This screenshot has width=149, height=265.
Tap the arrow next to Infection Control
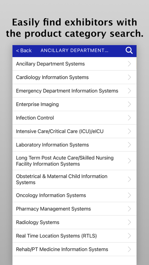pos(130,118)
